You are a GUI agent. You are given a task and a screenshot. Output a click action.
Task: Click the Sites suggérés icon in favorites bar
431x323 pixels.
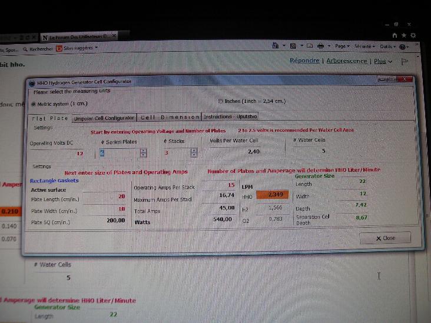click(59, 49)
